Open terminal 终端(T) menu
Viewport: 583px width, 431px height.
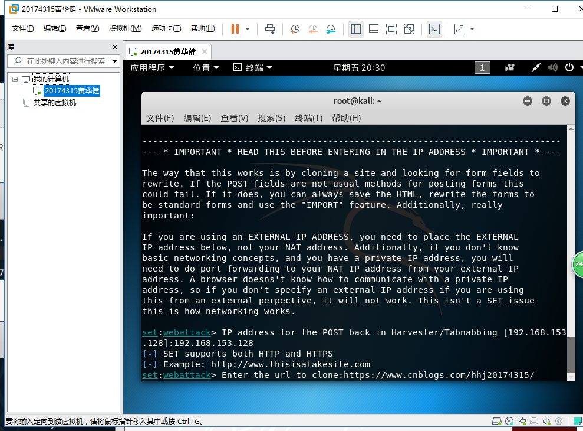(309, 118)
